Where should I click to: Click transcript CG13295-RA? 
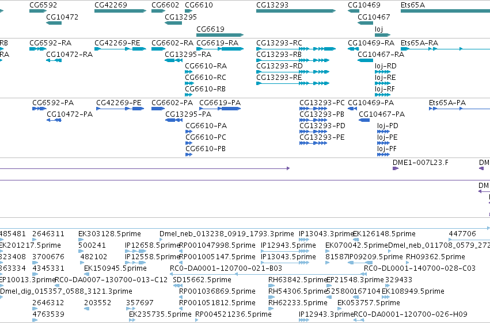[188, 55]
